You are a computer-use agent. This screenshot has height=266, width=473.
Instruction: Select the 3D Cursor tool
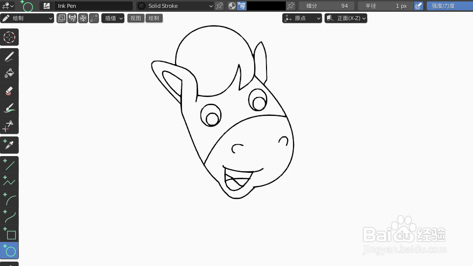[9, 37]
